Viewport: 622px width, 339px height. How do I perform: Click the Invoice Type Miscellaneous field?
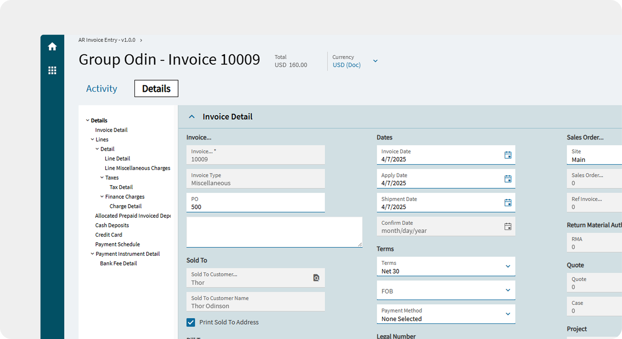[x=255, y=179]
